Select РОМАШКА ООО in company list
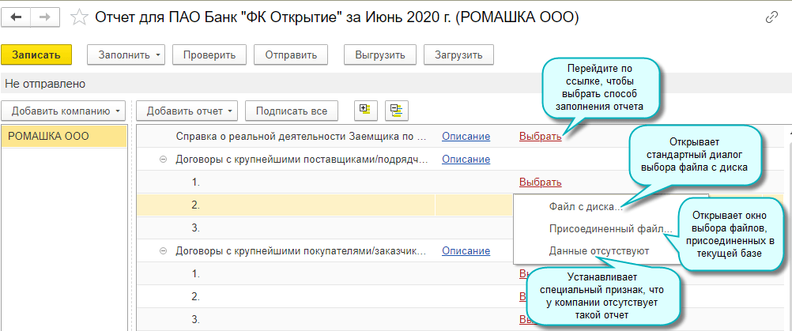This screenshot has width=792, height=331. click(x=49, y=137)
